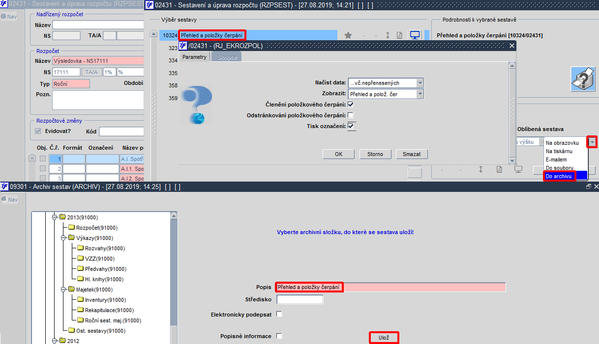Image resolution: width=599 pixels, height=344 pixels.
Task: Toggle the Tisk označení checkbox
Action: (351, 126)
